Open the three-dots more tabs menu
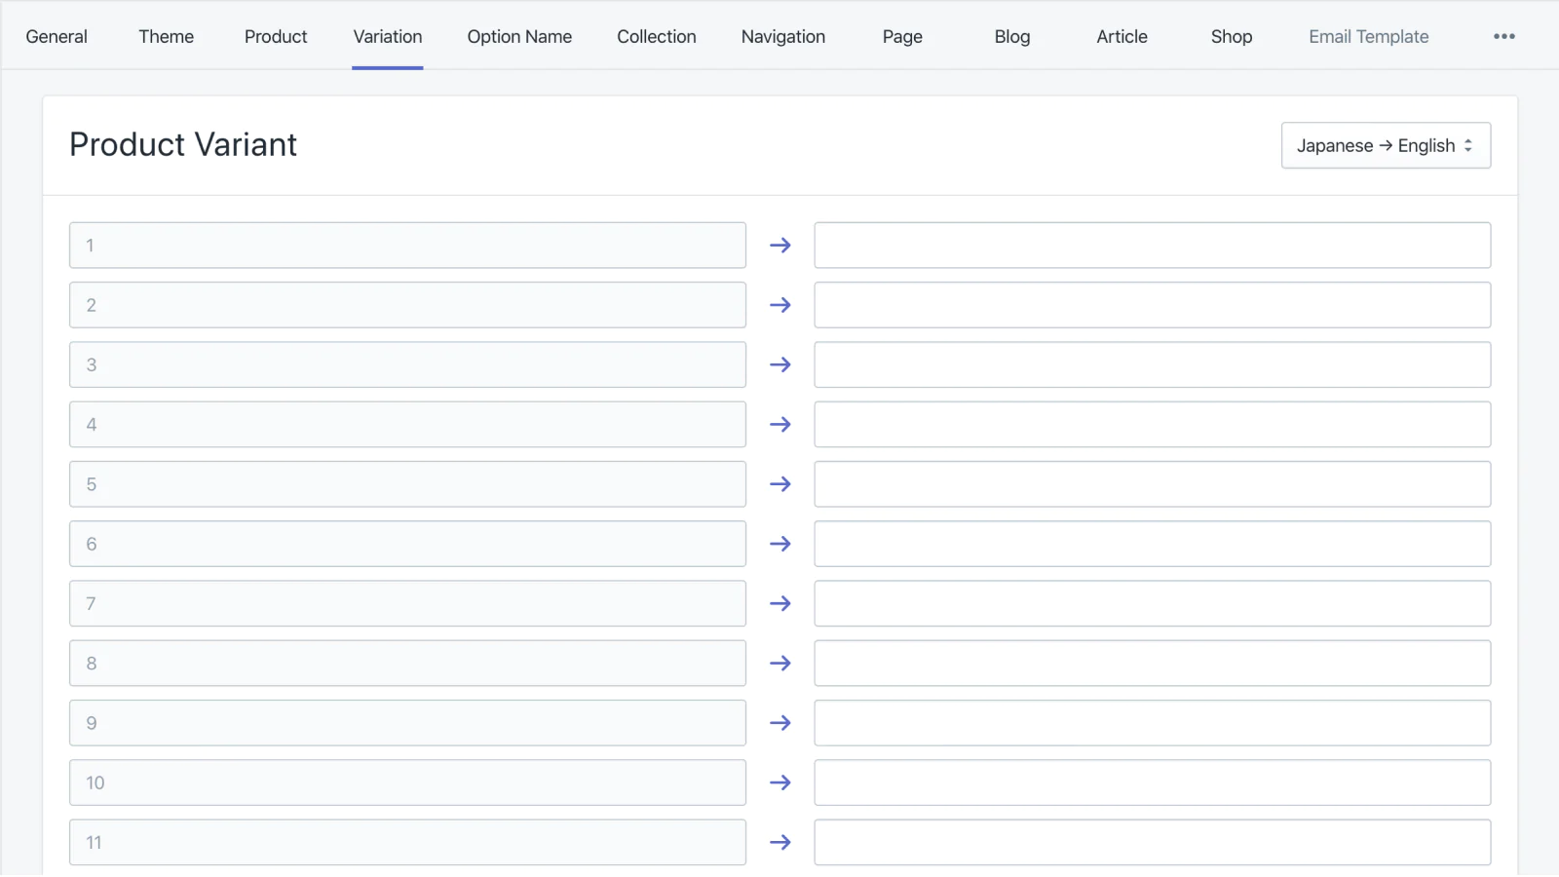This screenshot has width=1559, height=877. coord(1503,36)
